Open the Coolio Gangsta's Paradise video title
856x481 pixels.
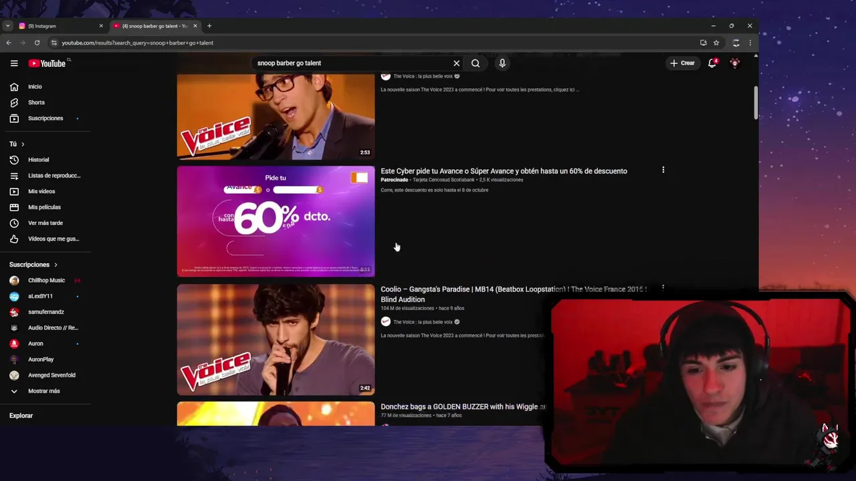[x=514, y=294]
